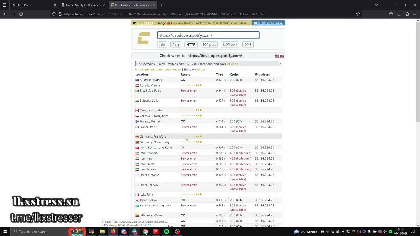List all tabs dropdown arrow
Screen dimensions: 420x236
[x=377, y=5]
